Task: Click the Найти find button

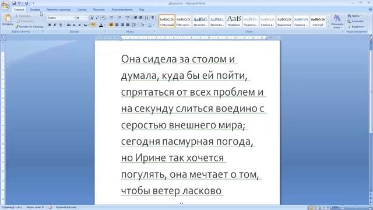Action: [x=354, y=16]
